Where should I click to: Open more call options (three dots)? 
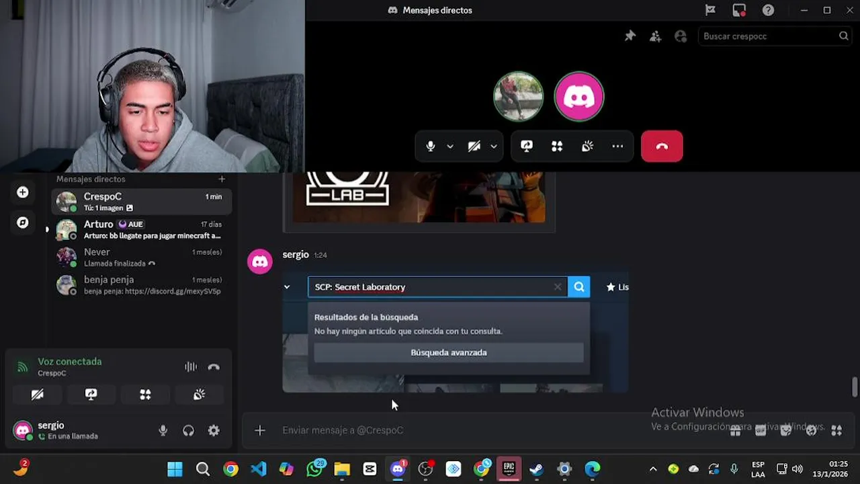pos(617,147)
